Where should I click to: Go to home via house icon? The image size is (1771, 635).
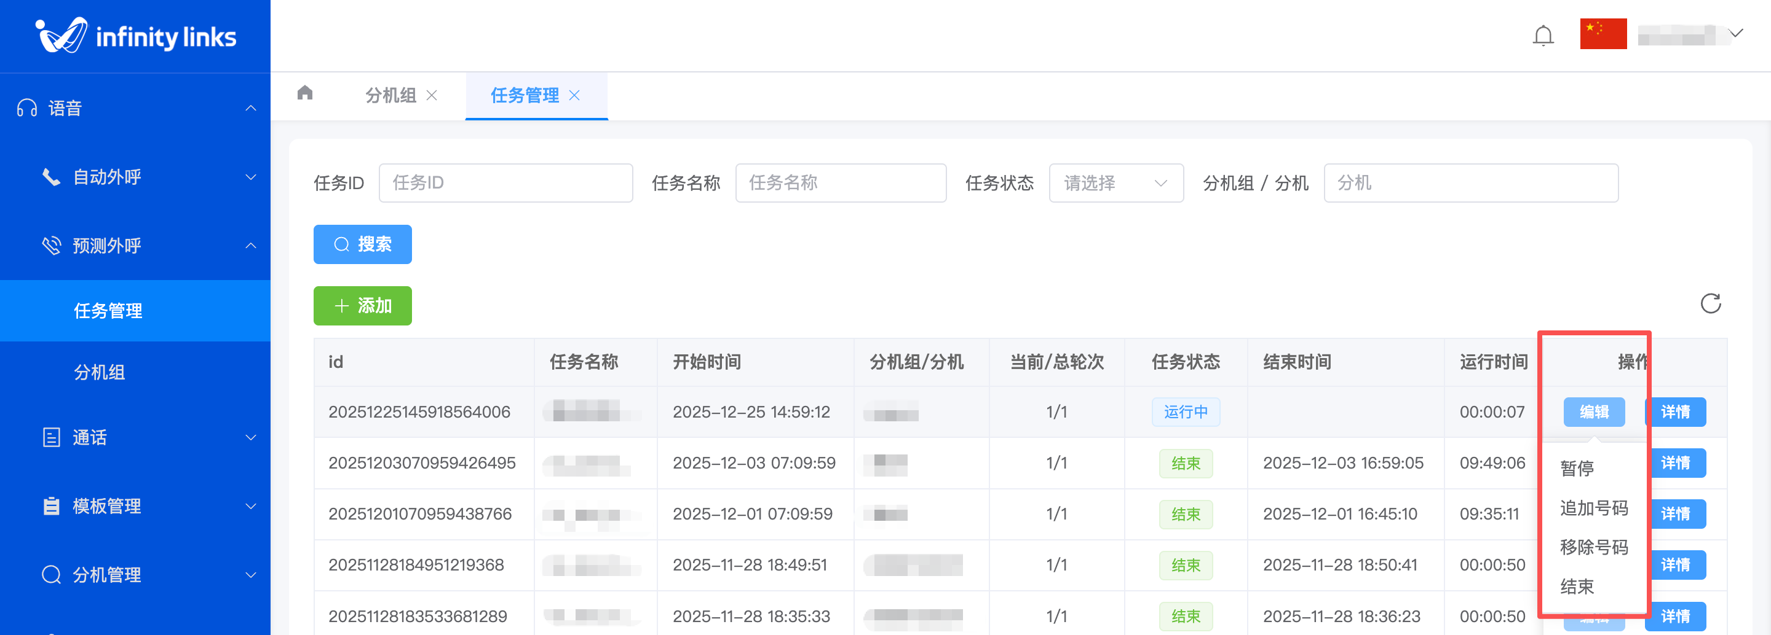pyautogui.click(x=304, y=93)
